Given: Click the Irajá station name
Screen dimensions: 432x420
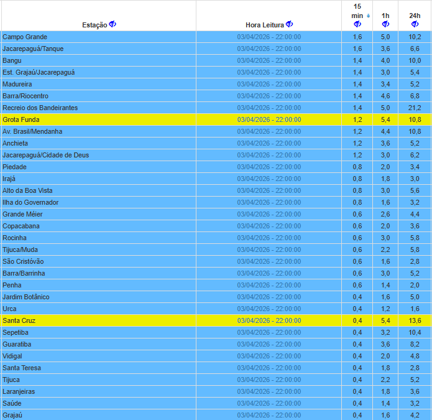Looking at the screenshot, I should click(x=9, y=179).
